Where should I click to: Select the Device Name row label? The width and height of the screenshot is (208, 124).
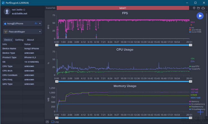click(9, 49)
